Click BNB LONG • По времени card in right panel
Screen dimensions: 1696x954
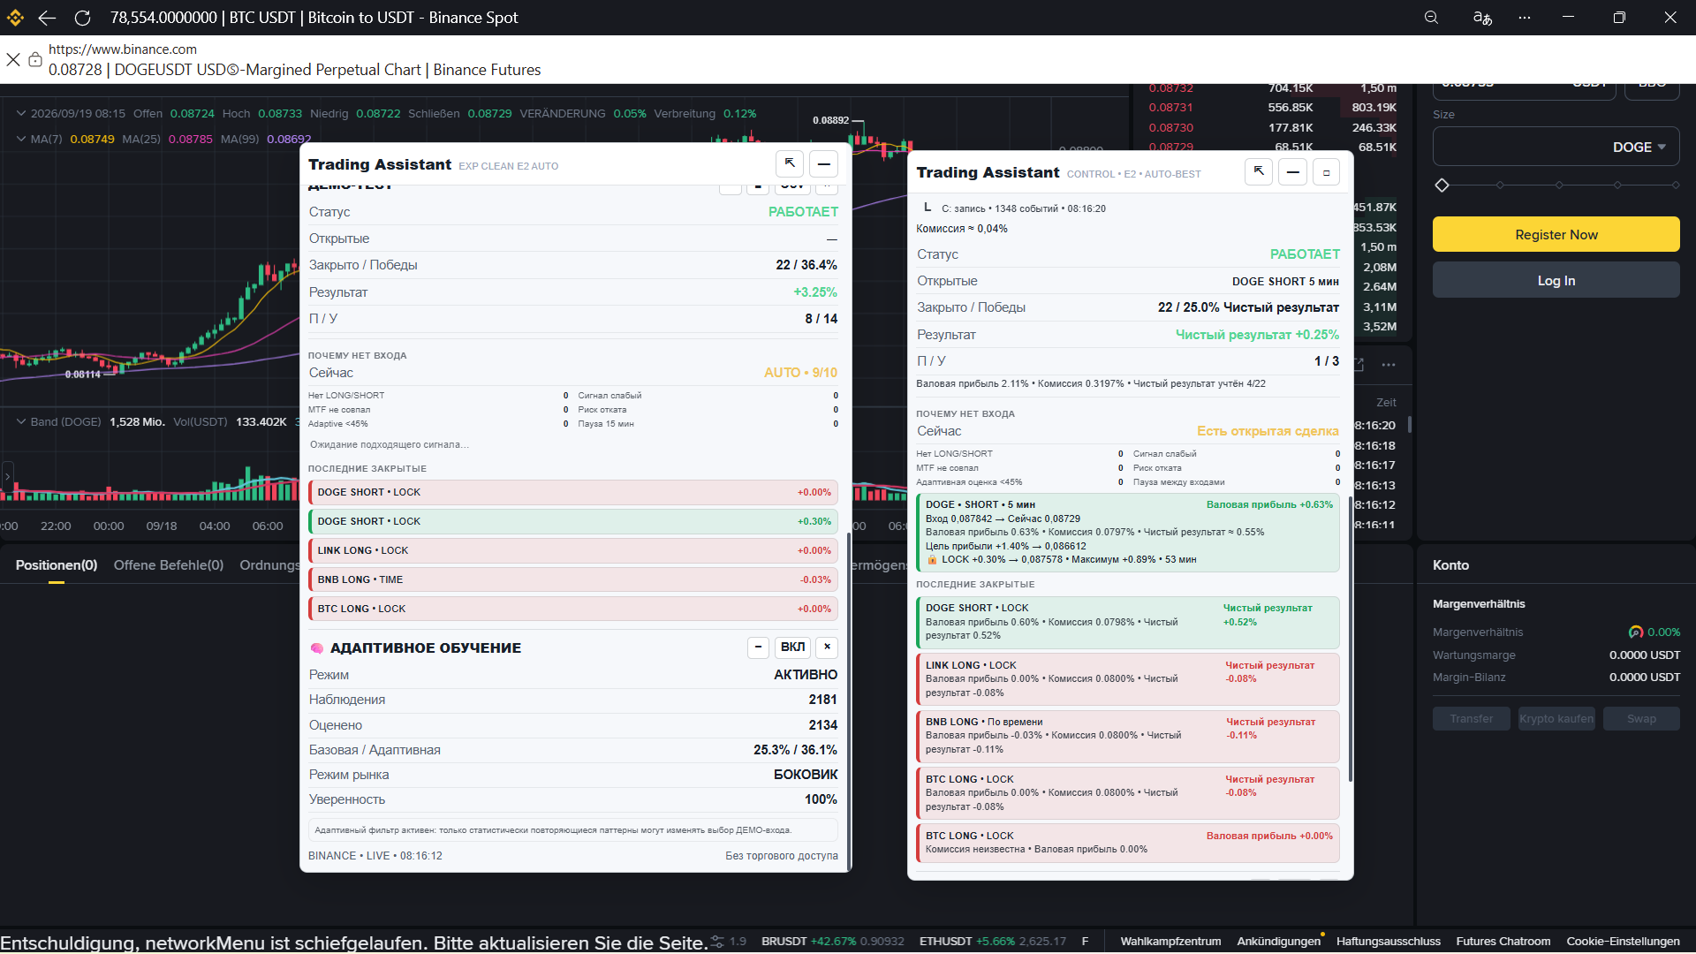pyautogui.click(x=1128, y=736)
